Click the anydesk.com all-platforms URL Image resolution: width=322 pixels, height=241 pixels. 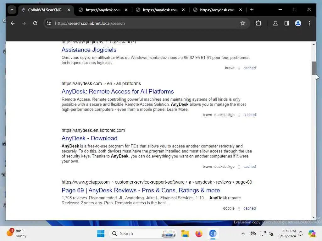[101, 83]
